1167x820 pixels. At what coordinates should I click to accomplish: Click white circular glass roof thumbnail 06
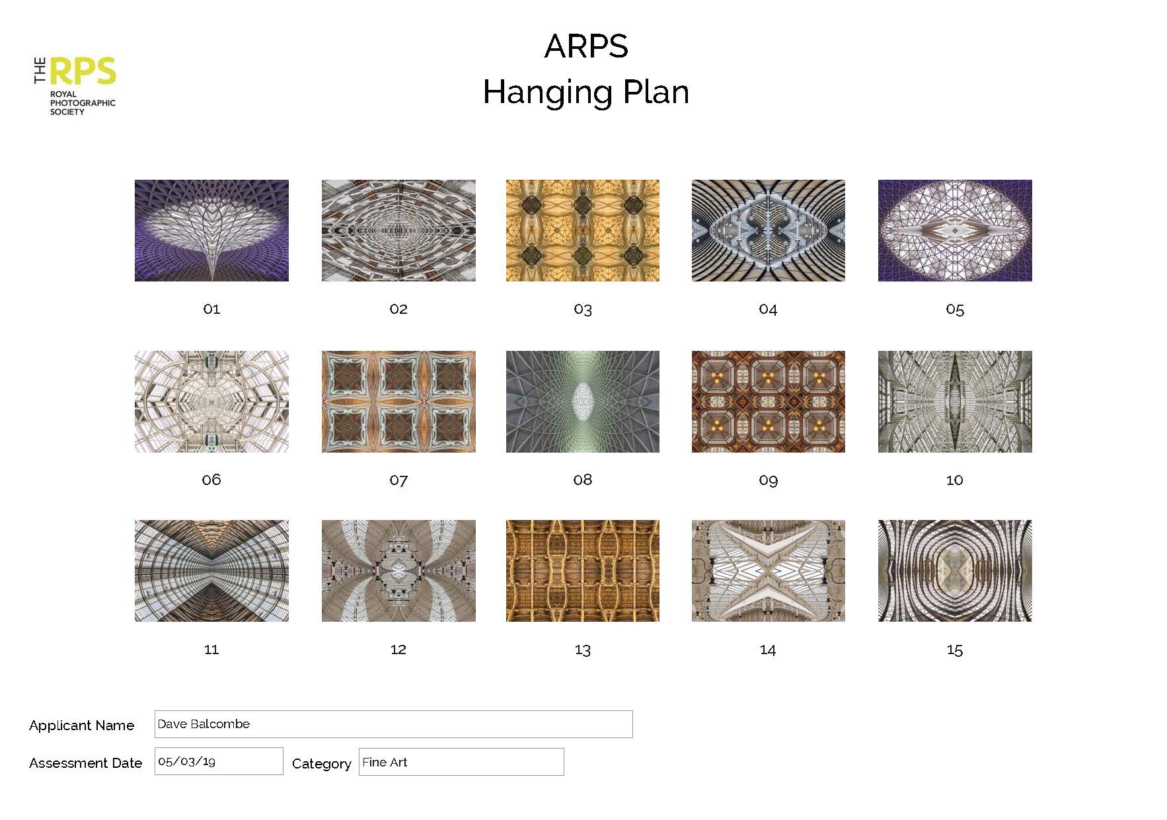pos(211,402)
